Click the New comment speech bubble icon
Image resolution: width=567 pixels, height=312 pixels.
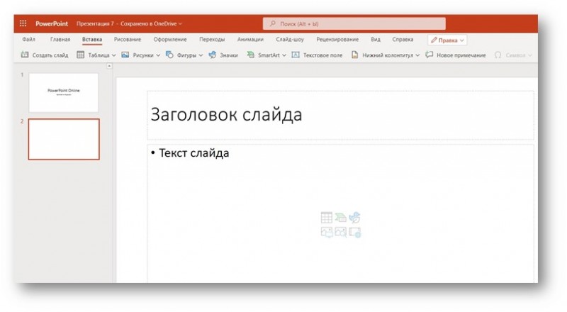pos(430,55)
